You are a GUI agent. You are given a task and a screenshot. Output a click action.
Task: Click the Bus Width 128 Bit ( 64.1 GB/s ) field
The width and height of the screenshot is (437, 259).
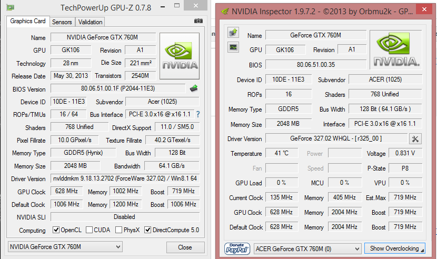[385, 109]
